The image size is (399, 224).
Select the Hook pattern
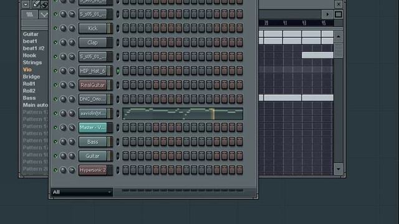[29, 55]
